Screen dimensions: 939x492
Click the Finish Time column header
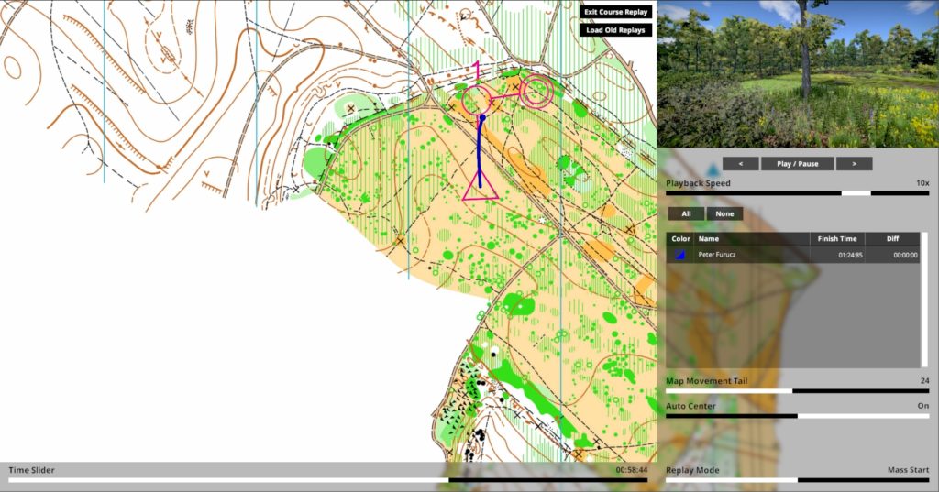click(837, 239)
